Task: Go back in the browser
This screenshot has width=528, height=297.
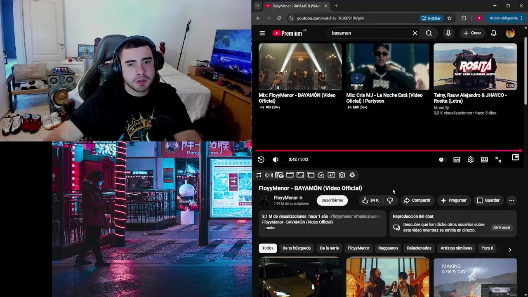Action: click(x=258, y=18)
